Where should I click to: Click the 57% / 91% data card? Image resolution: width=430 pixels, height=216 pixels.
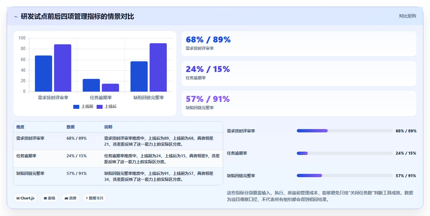299,103
